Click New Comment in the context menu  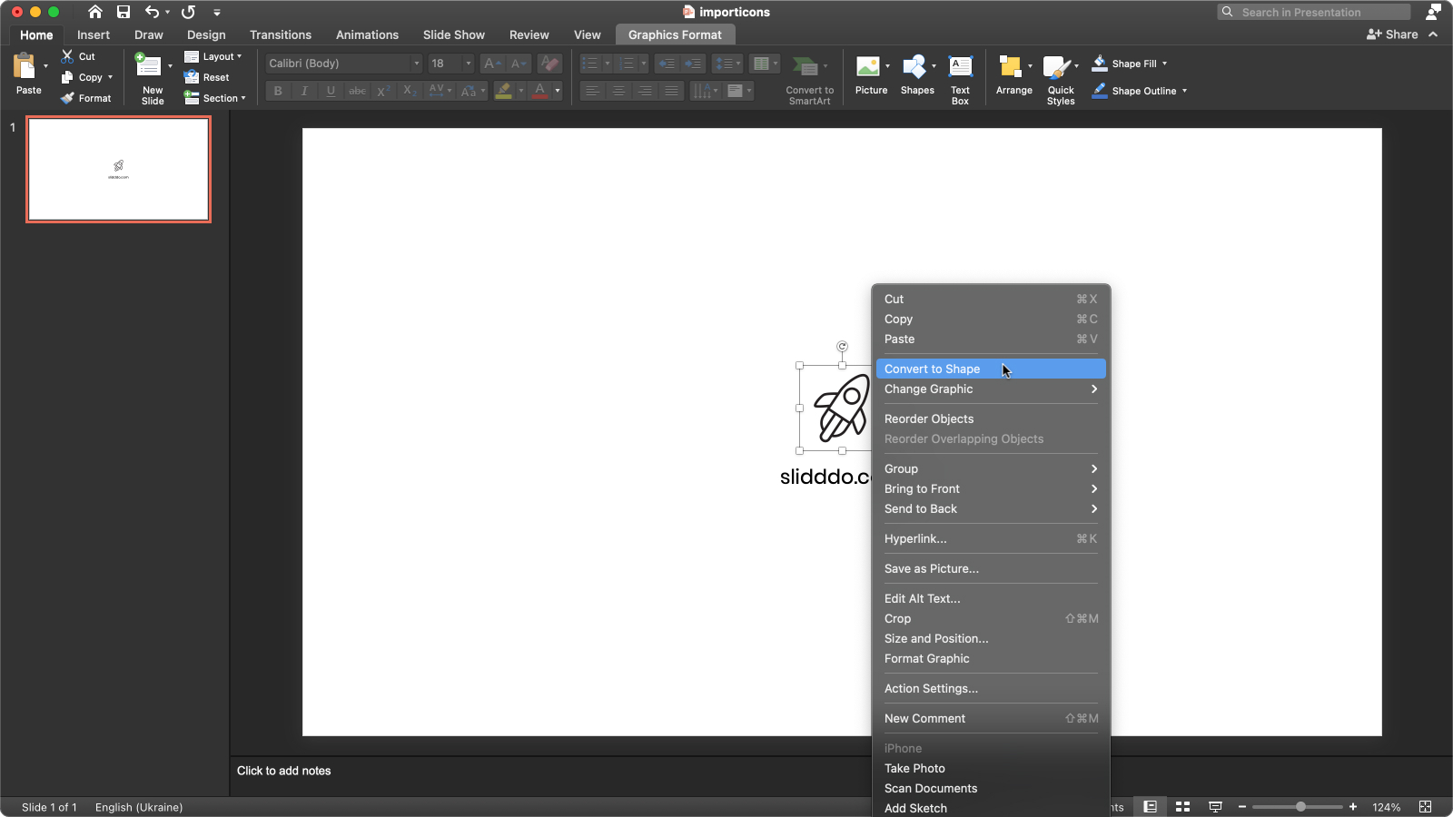point(991,718)
